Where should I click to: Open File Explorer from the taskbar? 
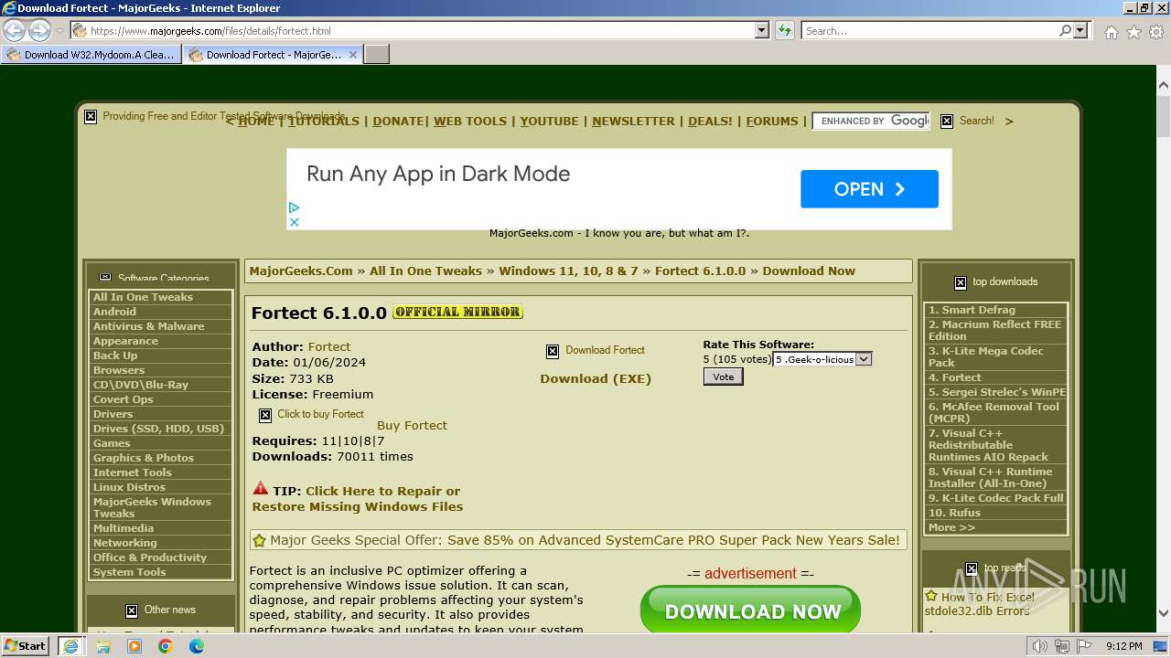(x=103, y=646)
